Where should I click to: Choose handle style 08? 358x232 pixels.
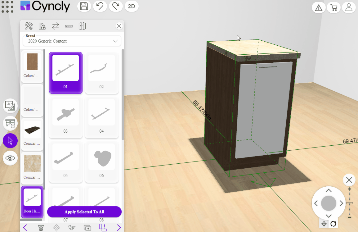[102, 197]
